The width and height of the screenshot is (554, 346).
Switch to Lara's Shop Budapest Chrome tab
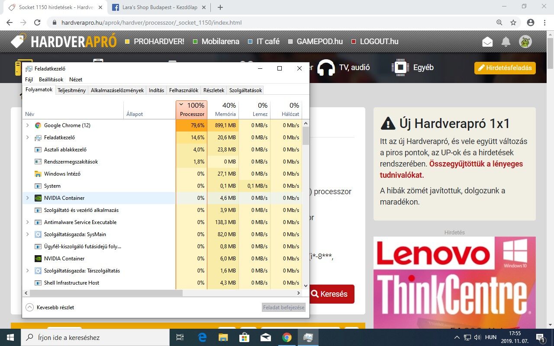tap(159, 7)
